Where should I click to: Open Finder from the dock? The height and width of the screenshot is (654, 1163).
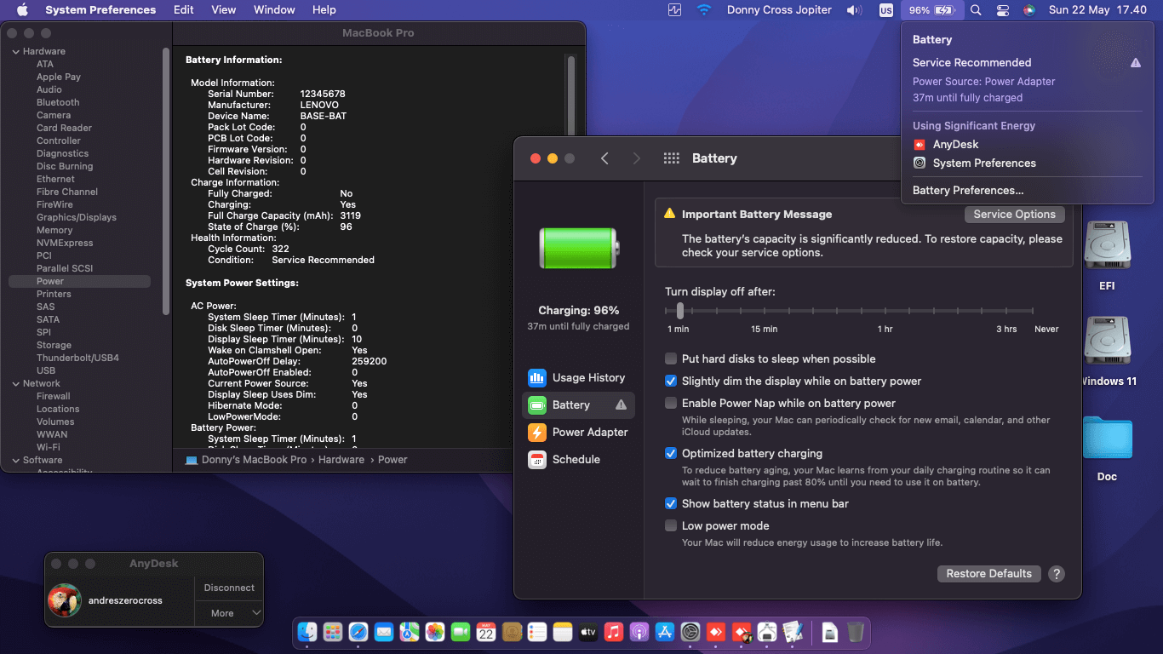307,632
